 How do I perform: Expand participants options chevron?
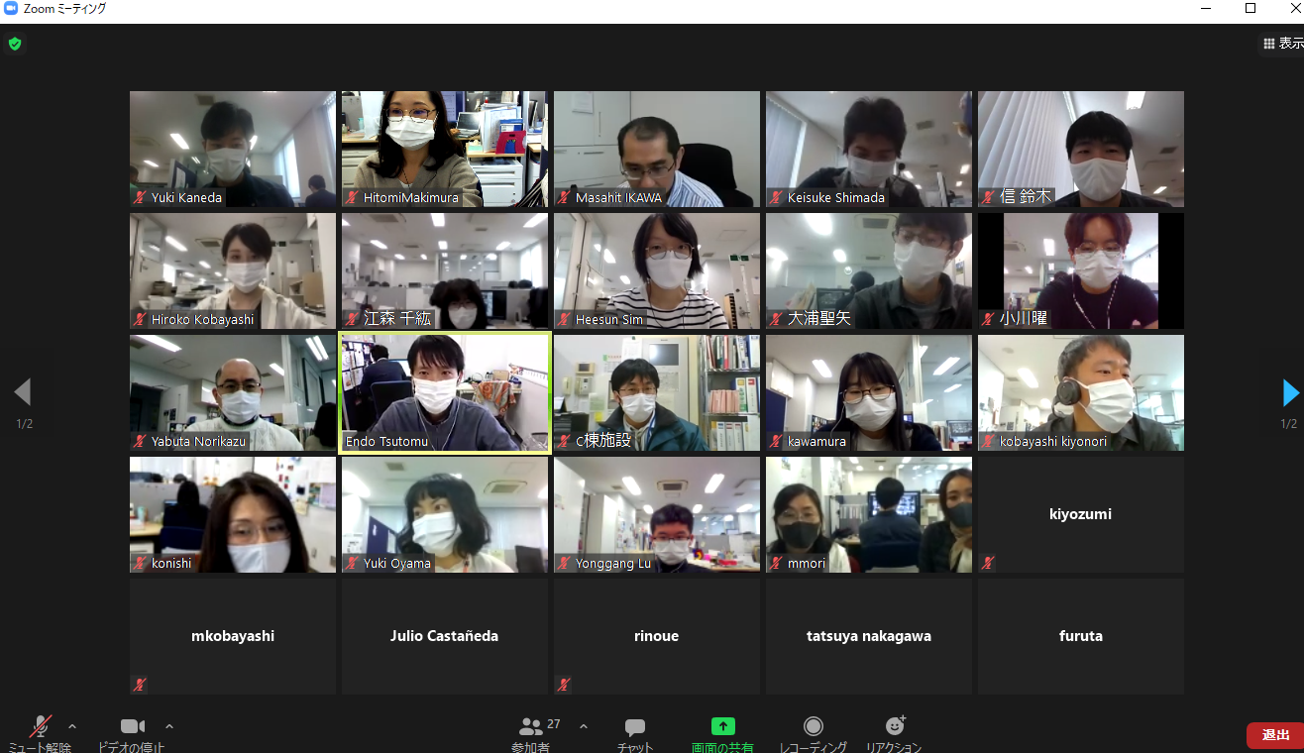[583, 726]
